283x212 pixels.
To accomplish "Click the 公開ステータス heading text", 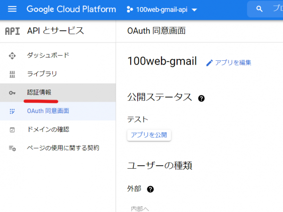I will [x=159, y=98].
